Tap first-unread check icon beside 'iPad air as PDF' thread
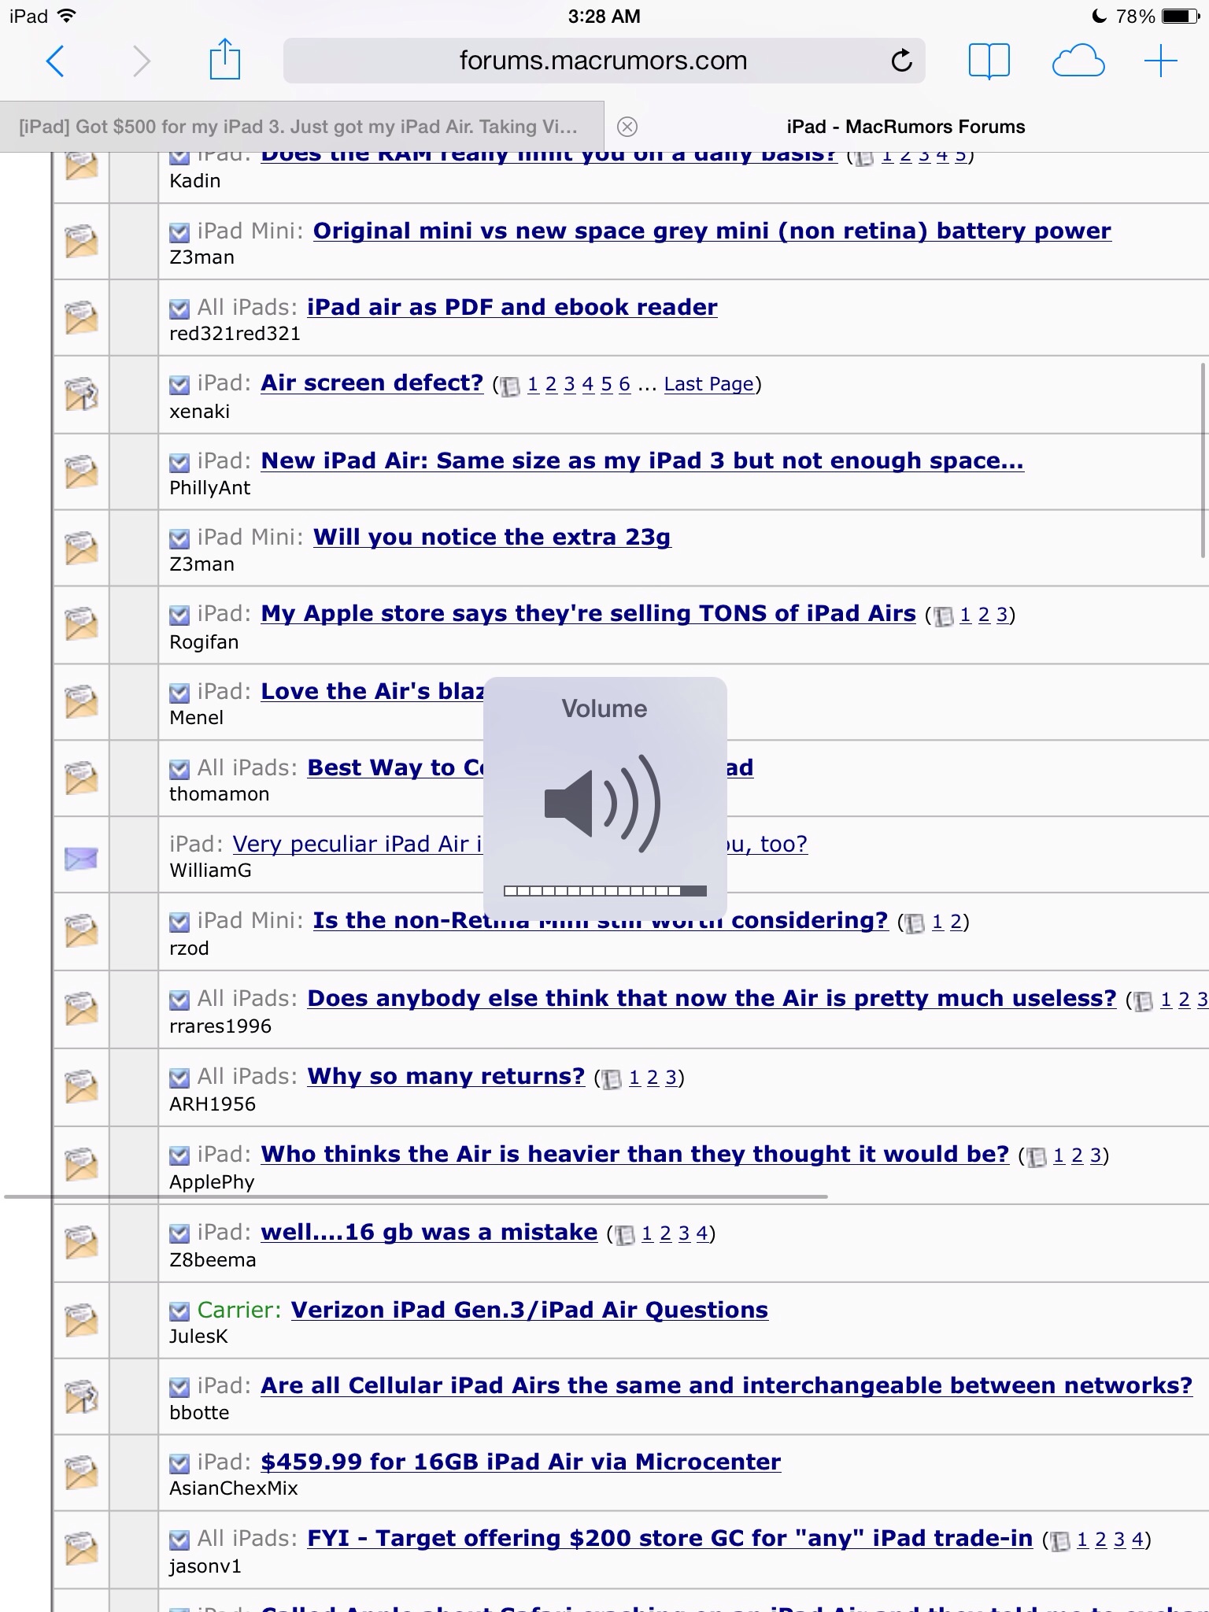This screenshot has width=1209, height=1612. (x=179, y=309)
